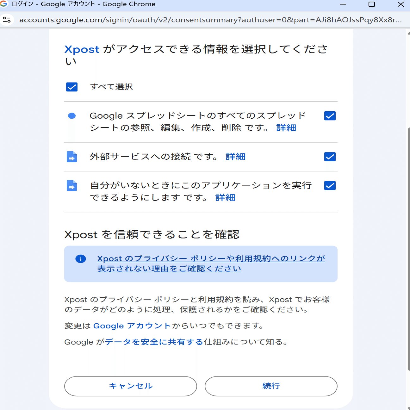The height and width of the screenshot is (410, 410).
Task: Click the info icon in the blue notice box
Action: click(x=81, y=259)
